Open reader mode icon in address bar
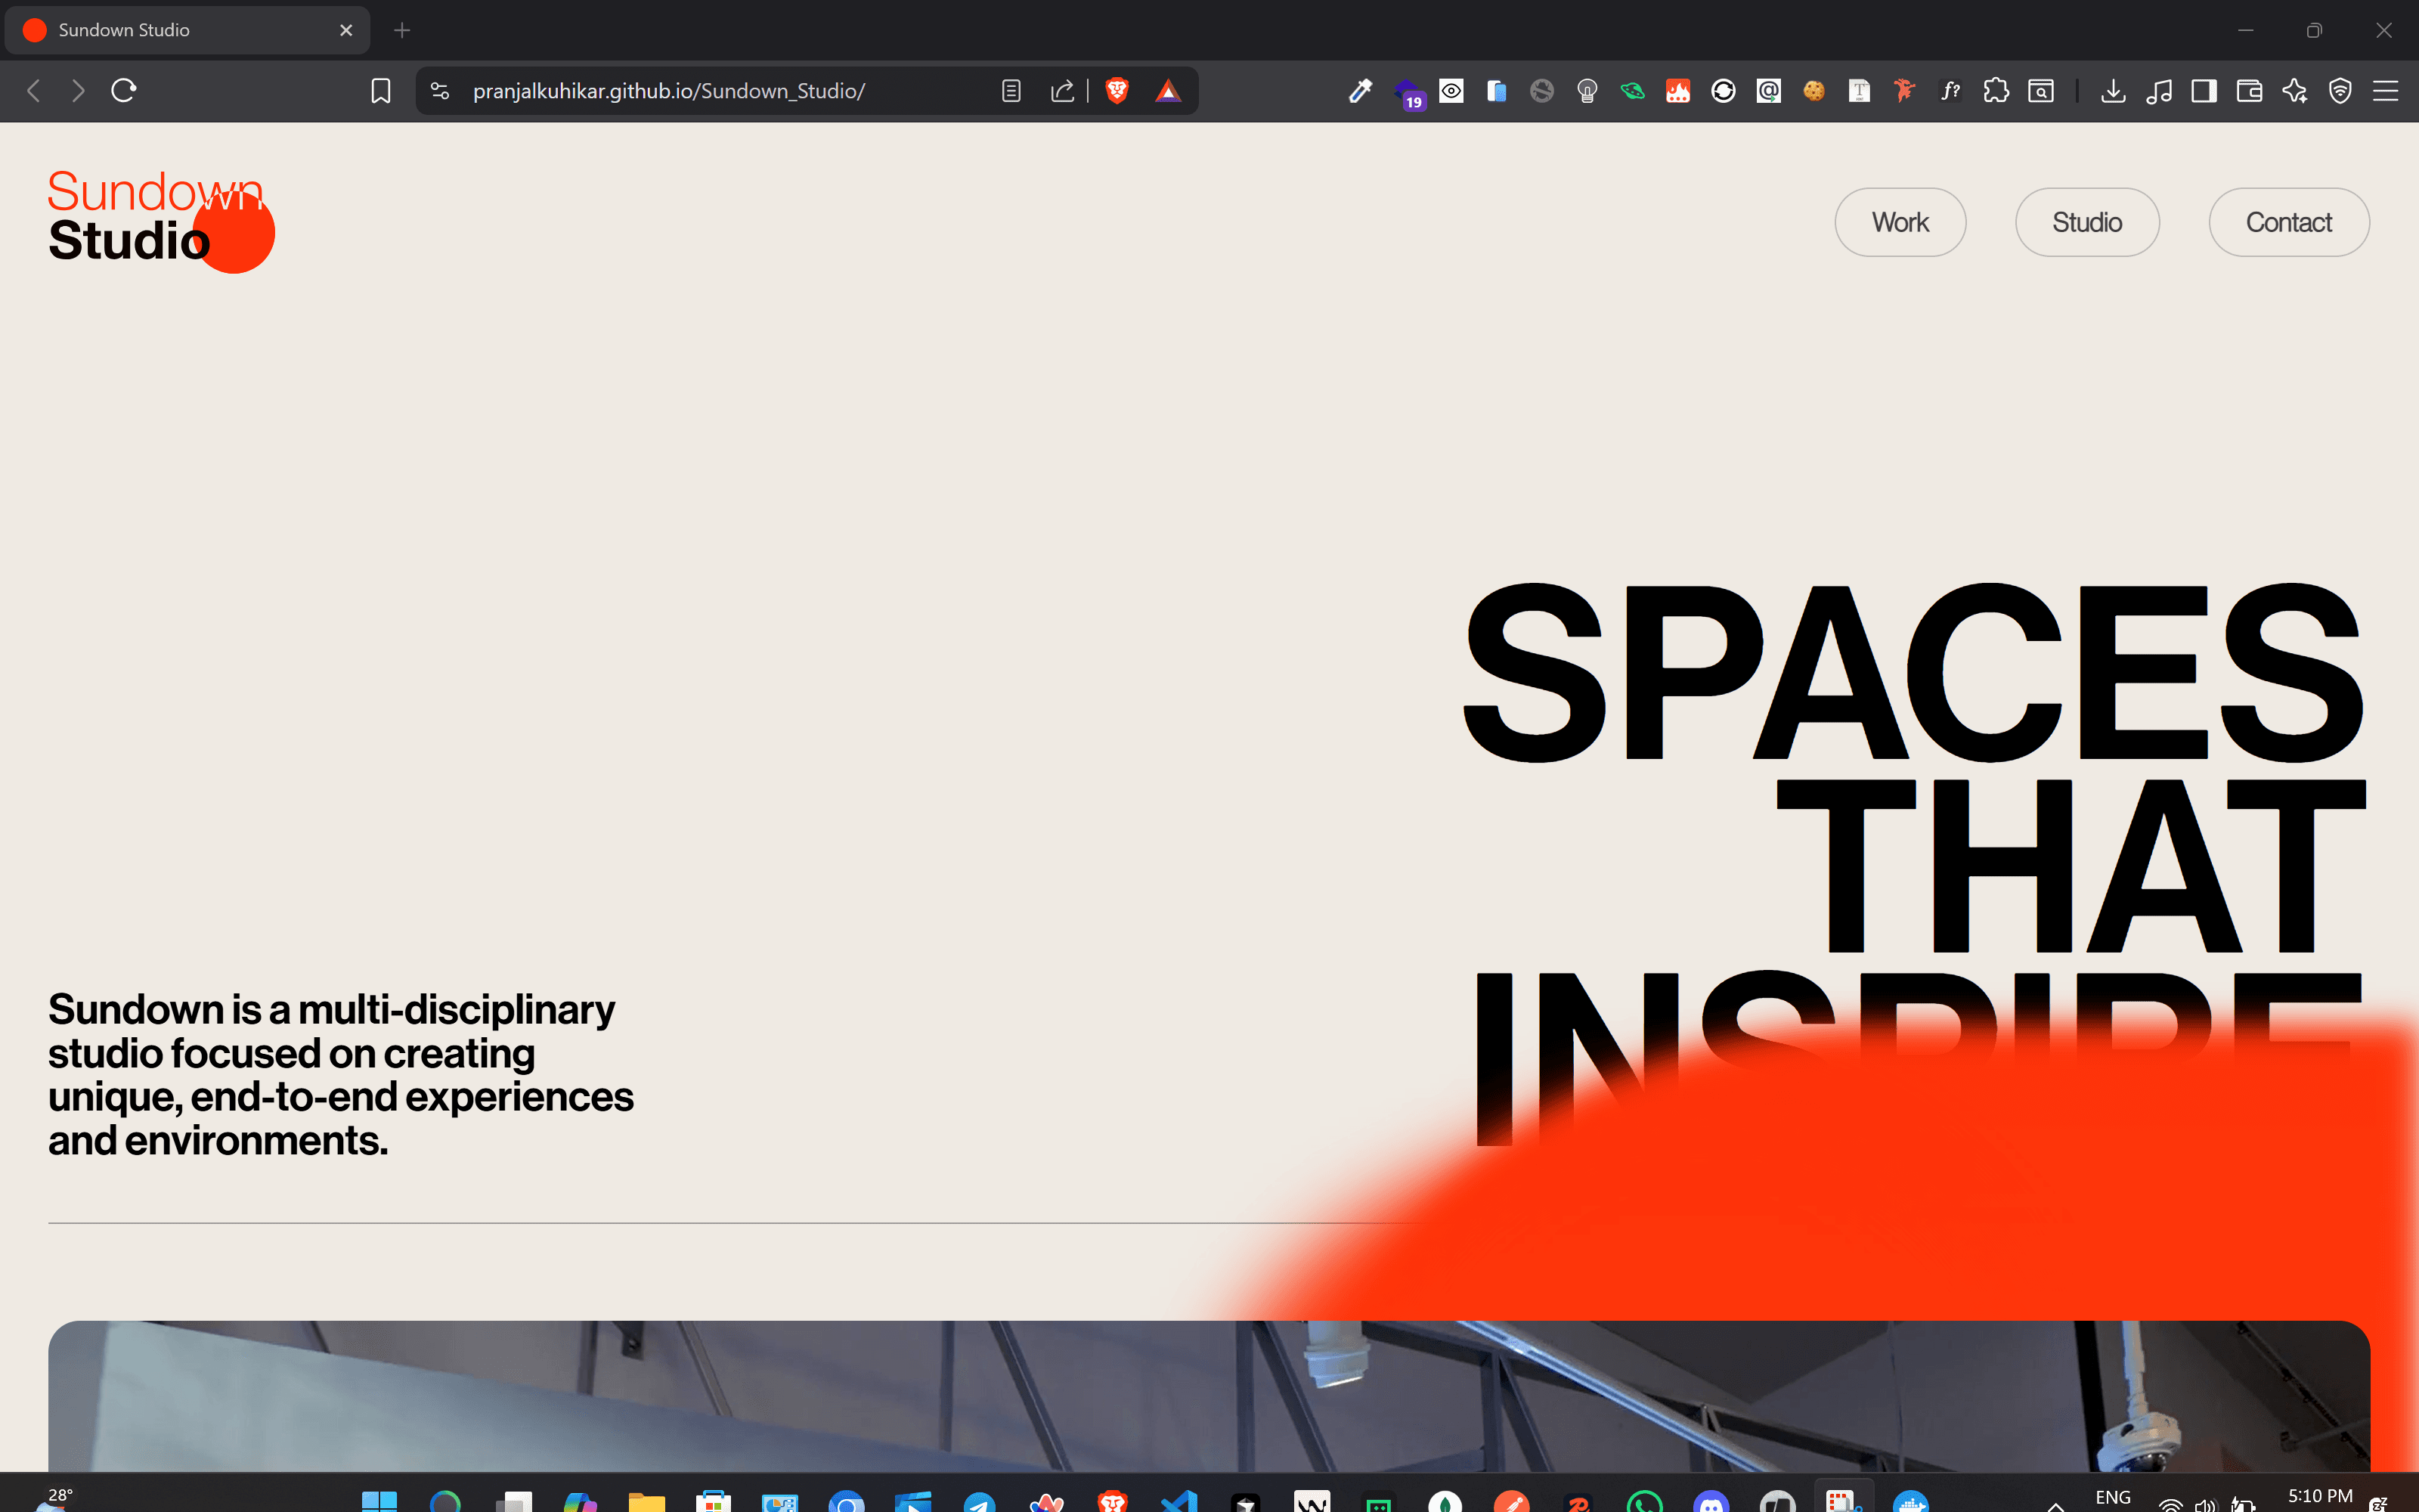2419x1512 pixels. coord(1011,91)
